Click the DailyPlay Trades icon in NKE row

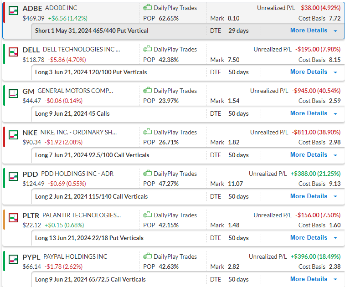tap(147, 132)
